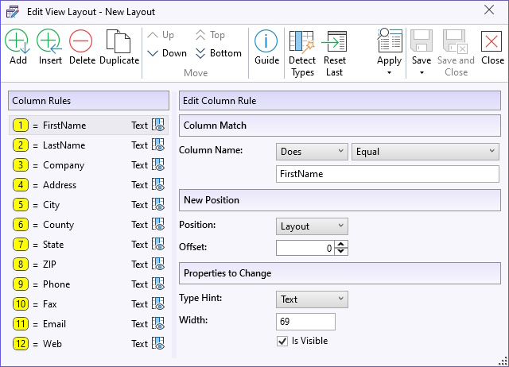509x367 pixels.
Task: Open the Does dropdown
Action: pos(312,152)
